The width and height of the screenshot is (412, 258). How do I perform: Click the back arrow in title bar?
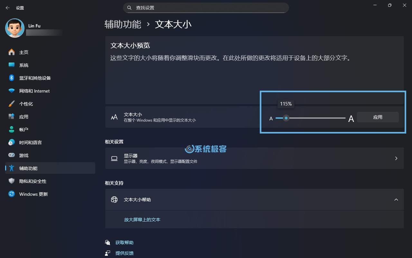tap(8, 8)
